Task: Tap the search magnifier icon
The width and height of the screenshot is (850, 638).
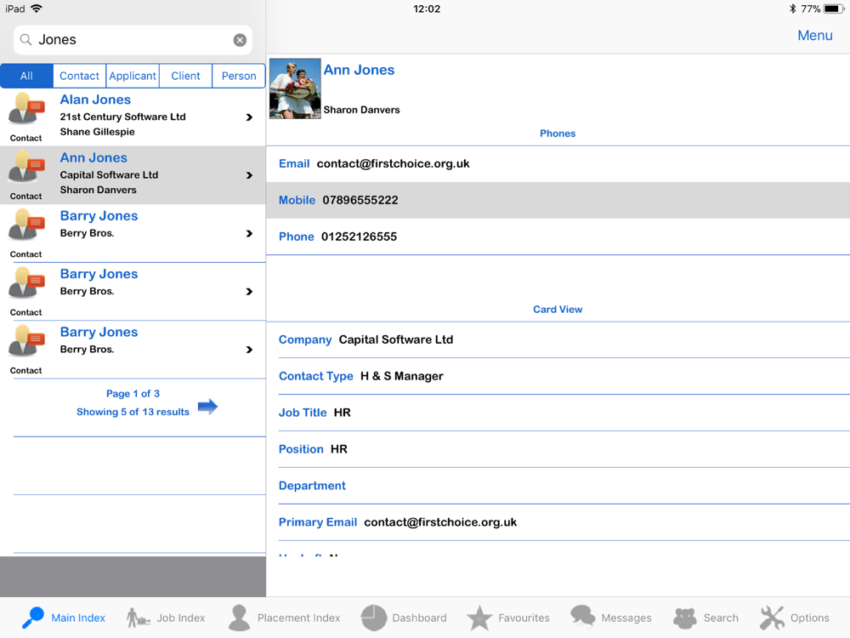Action: [25, 40]
